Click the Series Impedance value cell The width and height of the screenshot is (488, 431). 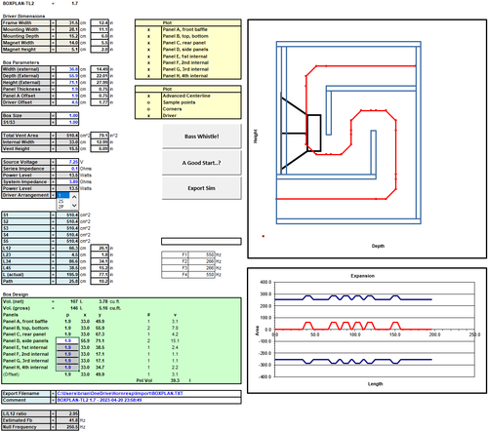pyautogui.click(x=67, y=169)
